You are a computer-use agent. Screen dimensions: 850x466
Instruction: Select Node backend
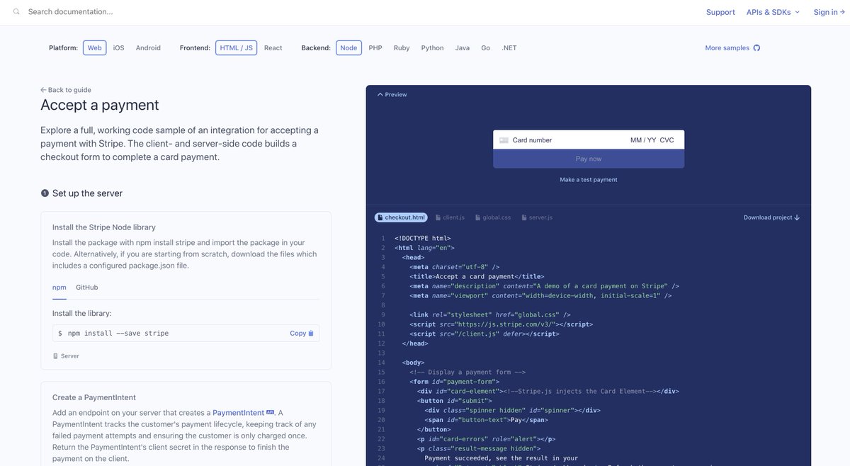(x=348, y=48)
